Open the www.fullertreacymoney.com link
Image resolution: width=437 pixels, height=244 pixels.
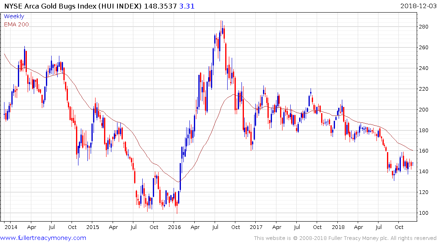(x=43, y=238)
